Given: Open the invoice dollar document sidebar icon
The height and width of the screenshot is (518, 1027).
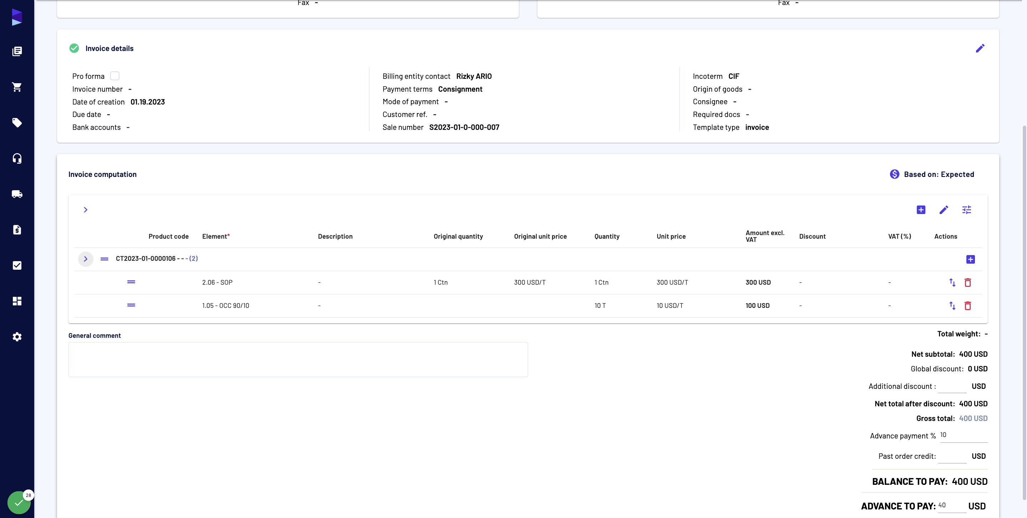Looking at the screenshot, I should point(17,230).
